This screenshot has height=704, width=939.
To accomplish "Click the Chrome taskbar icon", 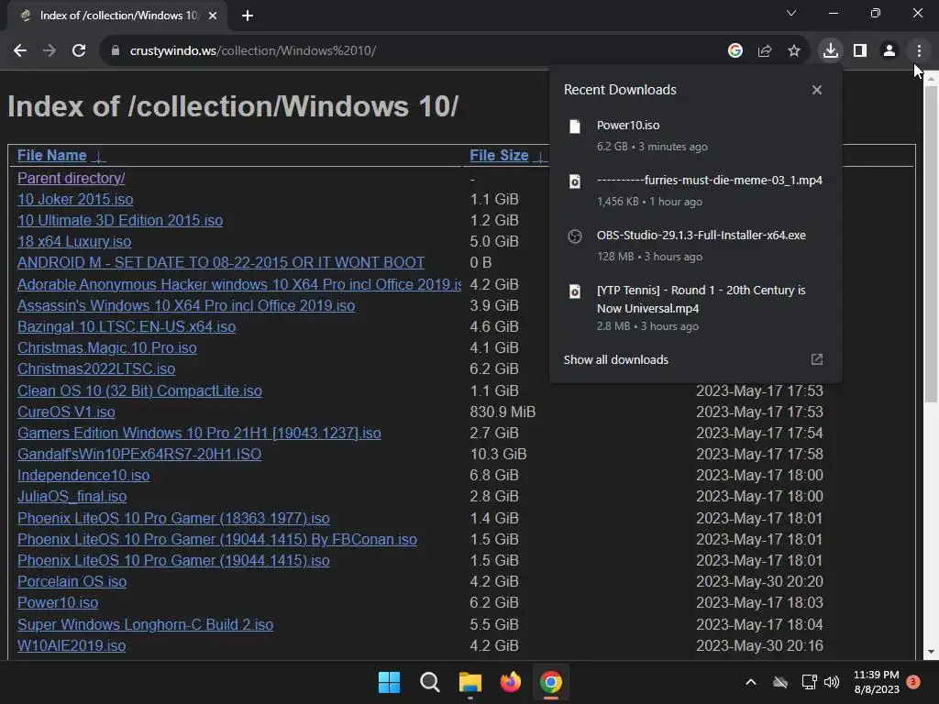I will (x=551, y=682).
